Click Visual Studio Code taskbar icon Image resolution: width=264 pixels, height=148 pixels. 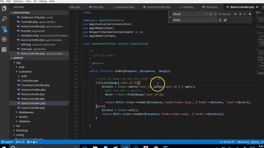(125, 147)
